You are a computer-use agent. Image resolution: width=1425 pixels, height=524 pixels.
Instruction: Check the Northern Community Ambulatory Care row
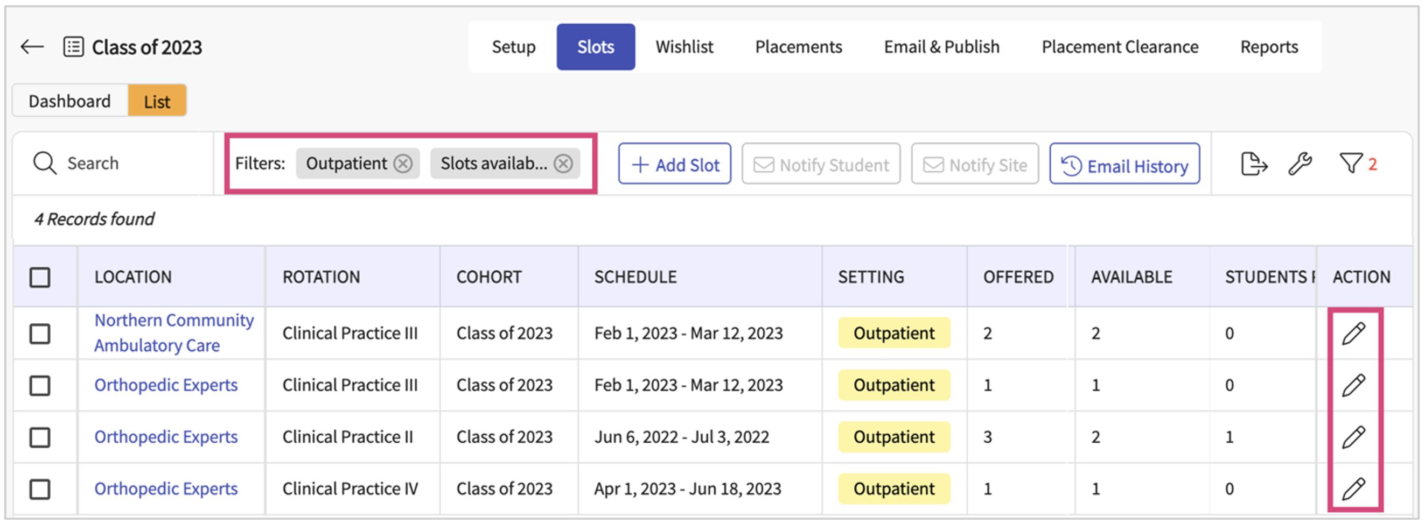40,334
